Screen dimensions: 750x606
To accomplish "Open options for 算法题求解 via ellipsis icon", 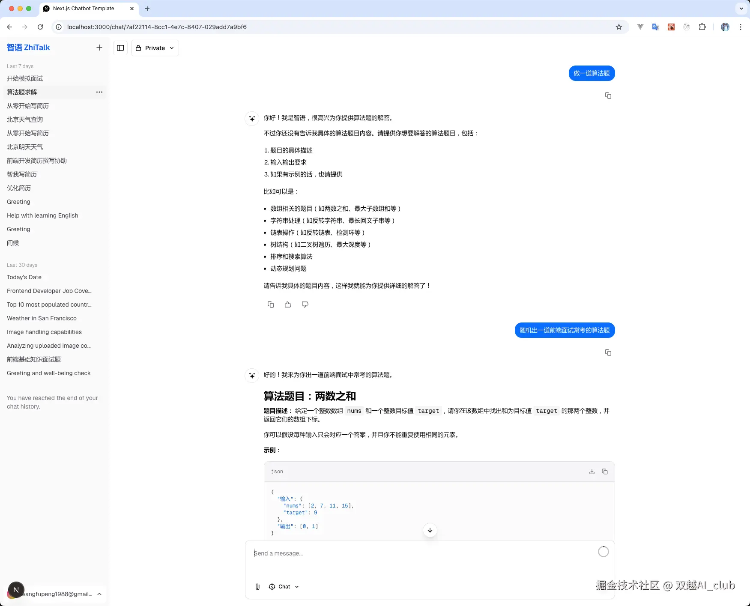I will point(99,92).
